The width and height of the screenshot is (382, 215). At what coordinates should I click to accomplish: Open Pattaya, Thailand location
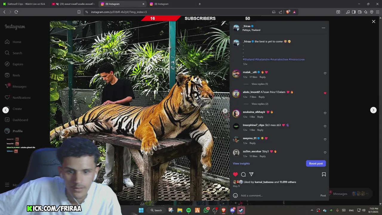click(x=251, y=30)
